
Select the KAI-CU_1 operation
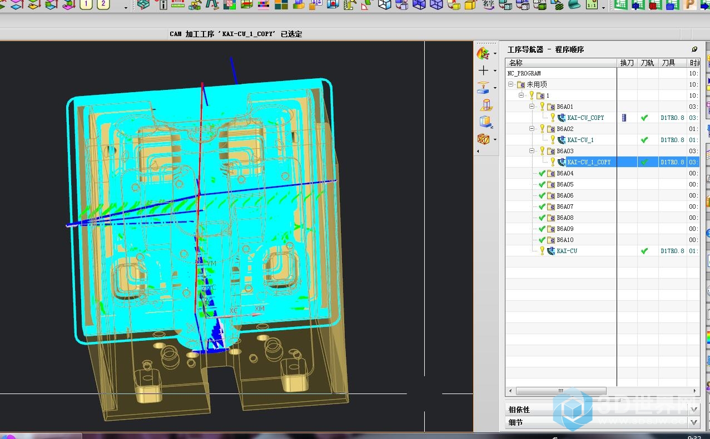[x=580, y=140]
